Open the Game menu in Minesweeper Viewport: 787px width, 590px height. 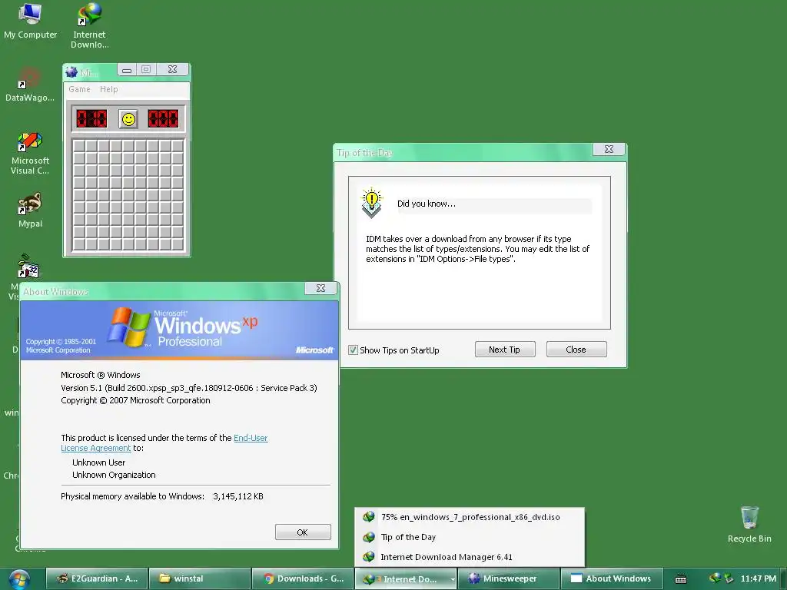click(x=79, y=89)
